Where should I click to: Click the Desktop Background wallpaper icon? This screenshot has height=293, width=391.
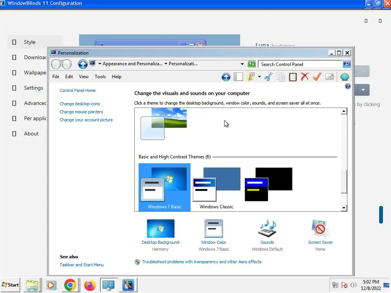161,229
